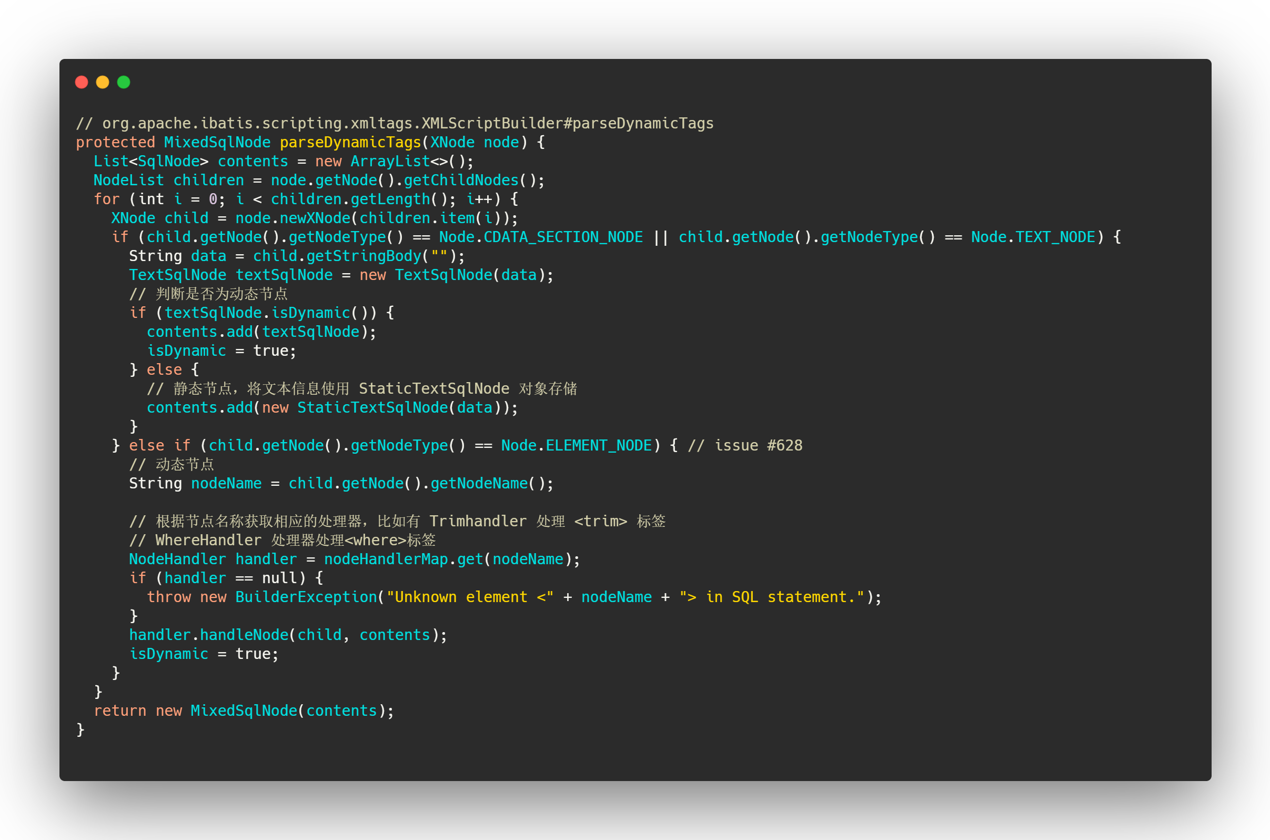The height and width of the screenshot is (840, 1270).
Task: Click the TEXT_NODE constant
Action: point(1055,237)
